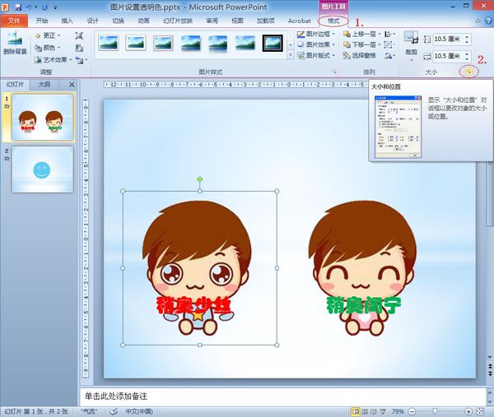Image resolution: width=494 pixels, height=417 pixels.
Task: Click the Change Picture icon
Action: pos(79,48)
